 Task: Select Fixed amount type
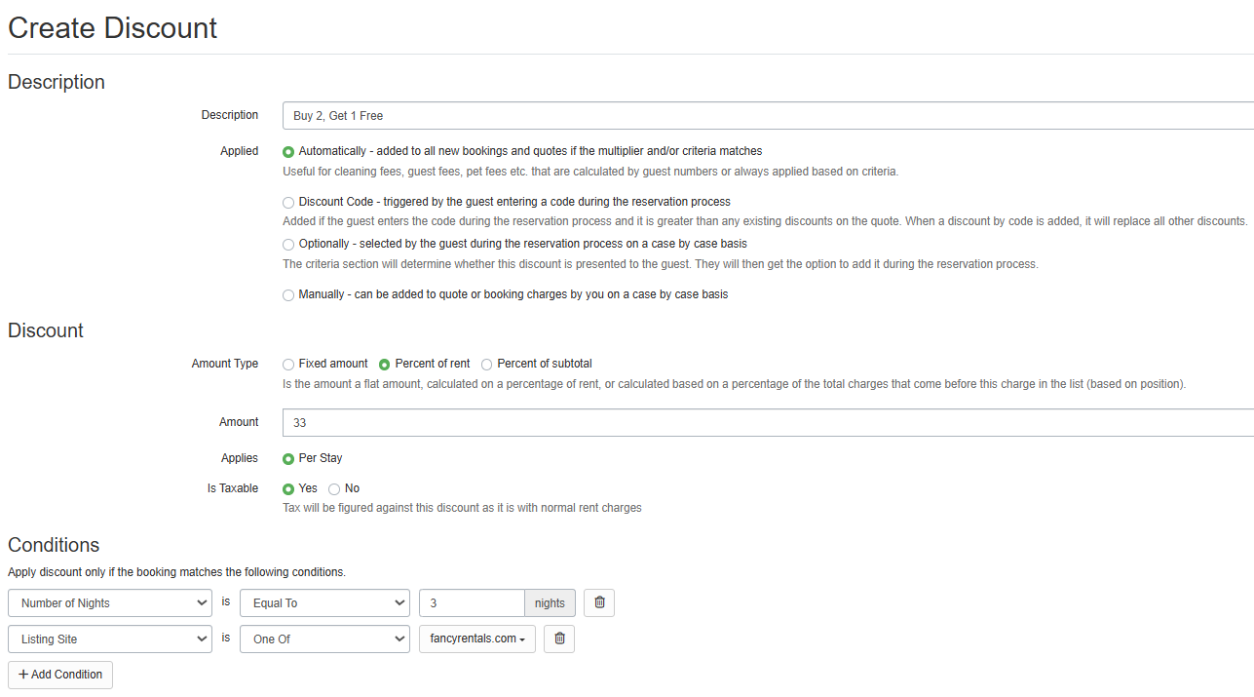coord(288,365)
